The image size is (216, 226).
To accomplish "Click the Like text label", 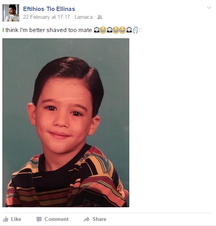I will (x=16, y=219).
